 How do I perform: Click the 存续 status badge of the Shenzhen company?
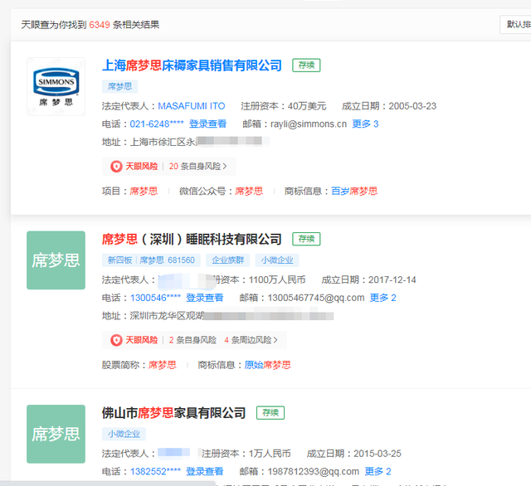click(306, 240)
